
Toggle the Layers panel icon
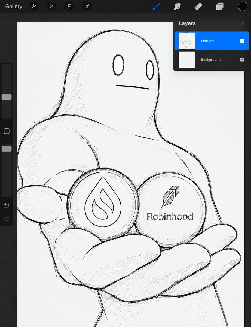220,6
